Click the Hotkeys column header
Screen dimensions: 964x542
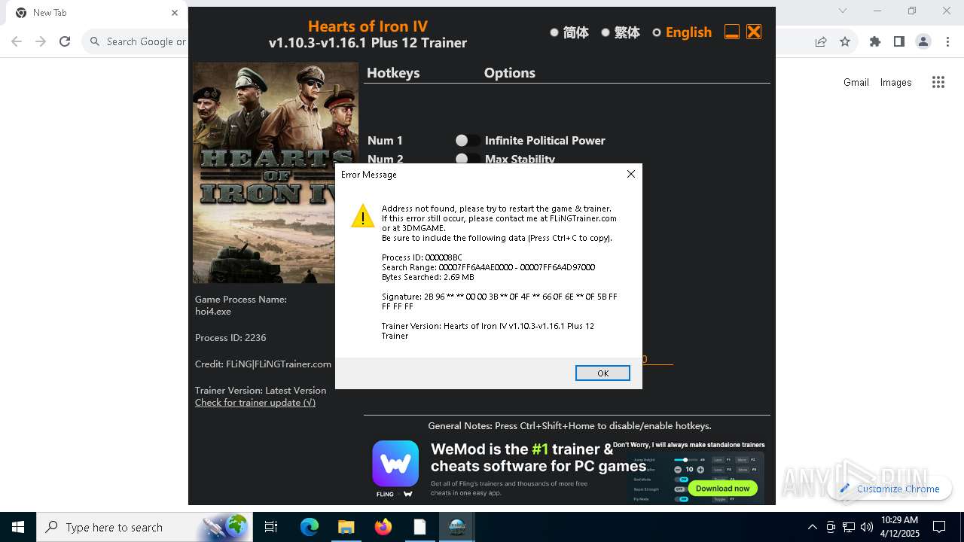click(393, 73)
